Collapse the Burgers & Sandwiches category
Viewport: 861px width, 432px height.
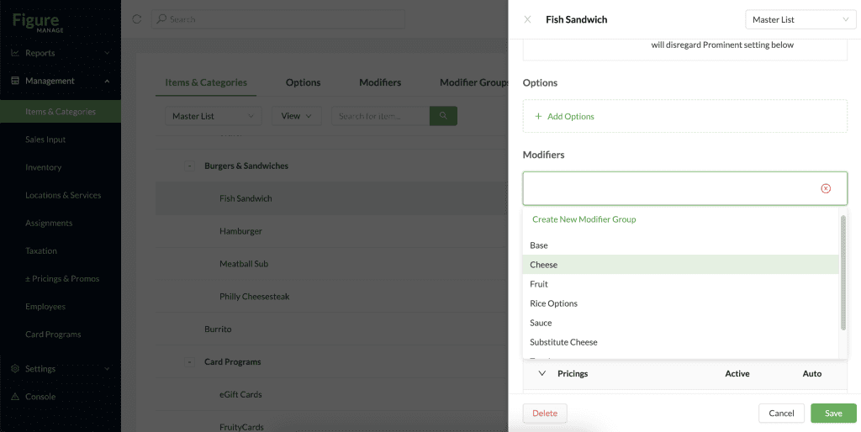tap(189, 166)
